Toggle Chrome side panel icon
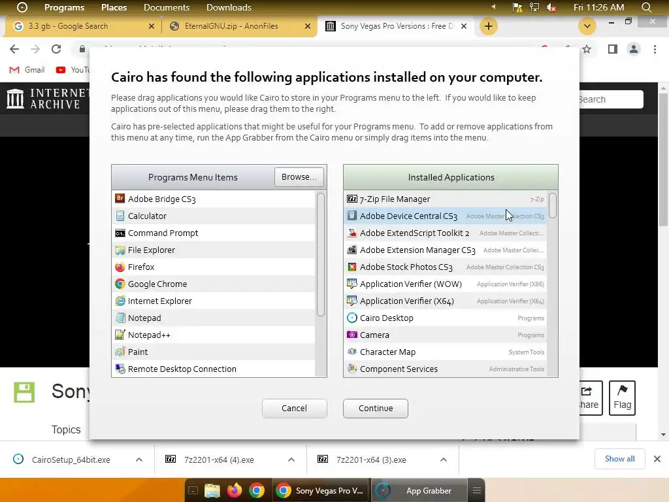The width and height of the screenshot is (669, 502). click(x=613, y=49)
